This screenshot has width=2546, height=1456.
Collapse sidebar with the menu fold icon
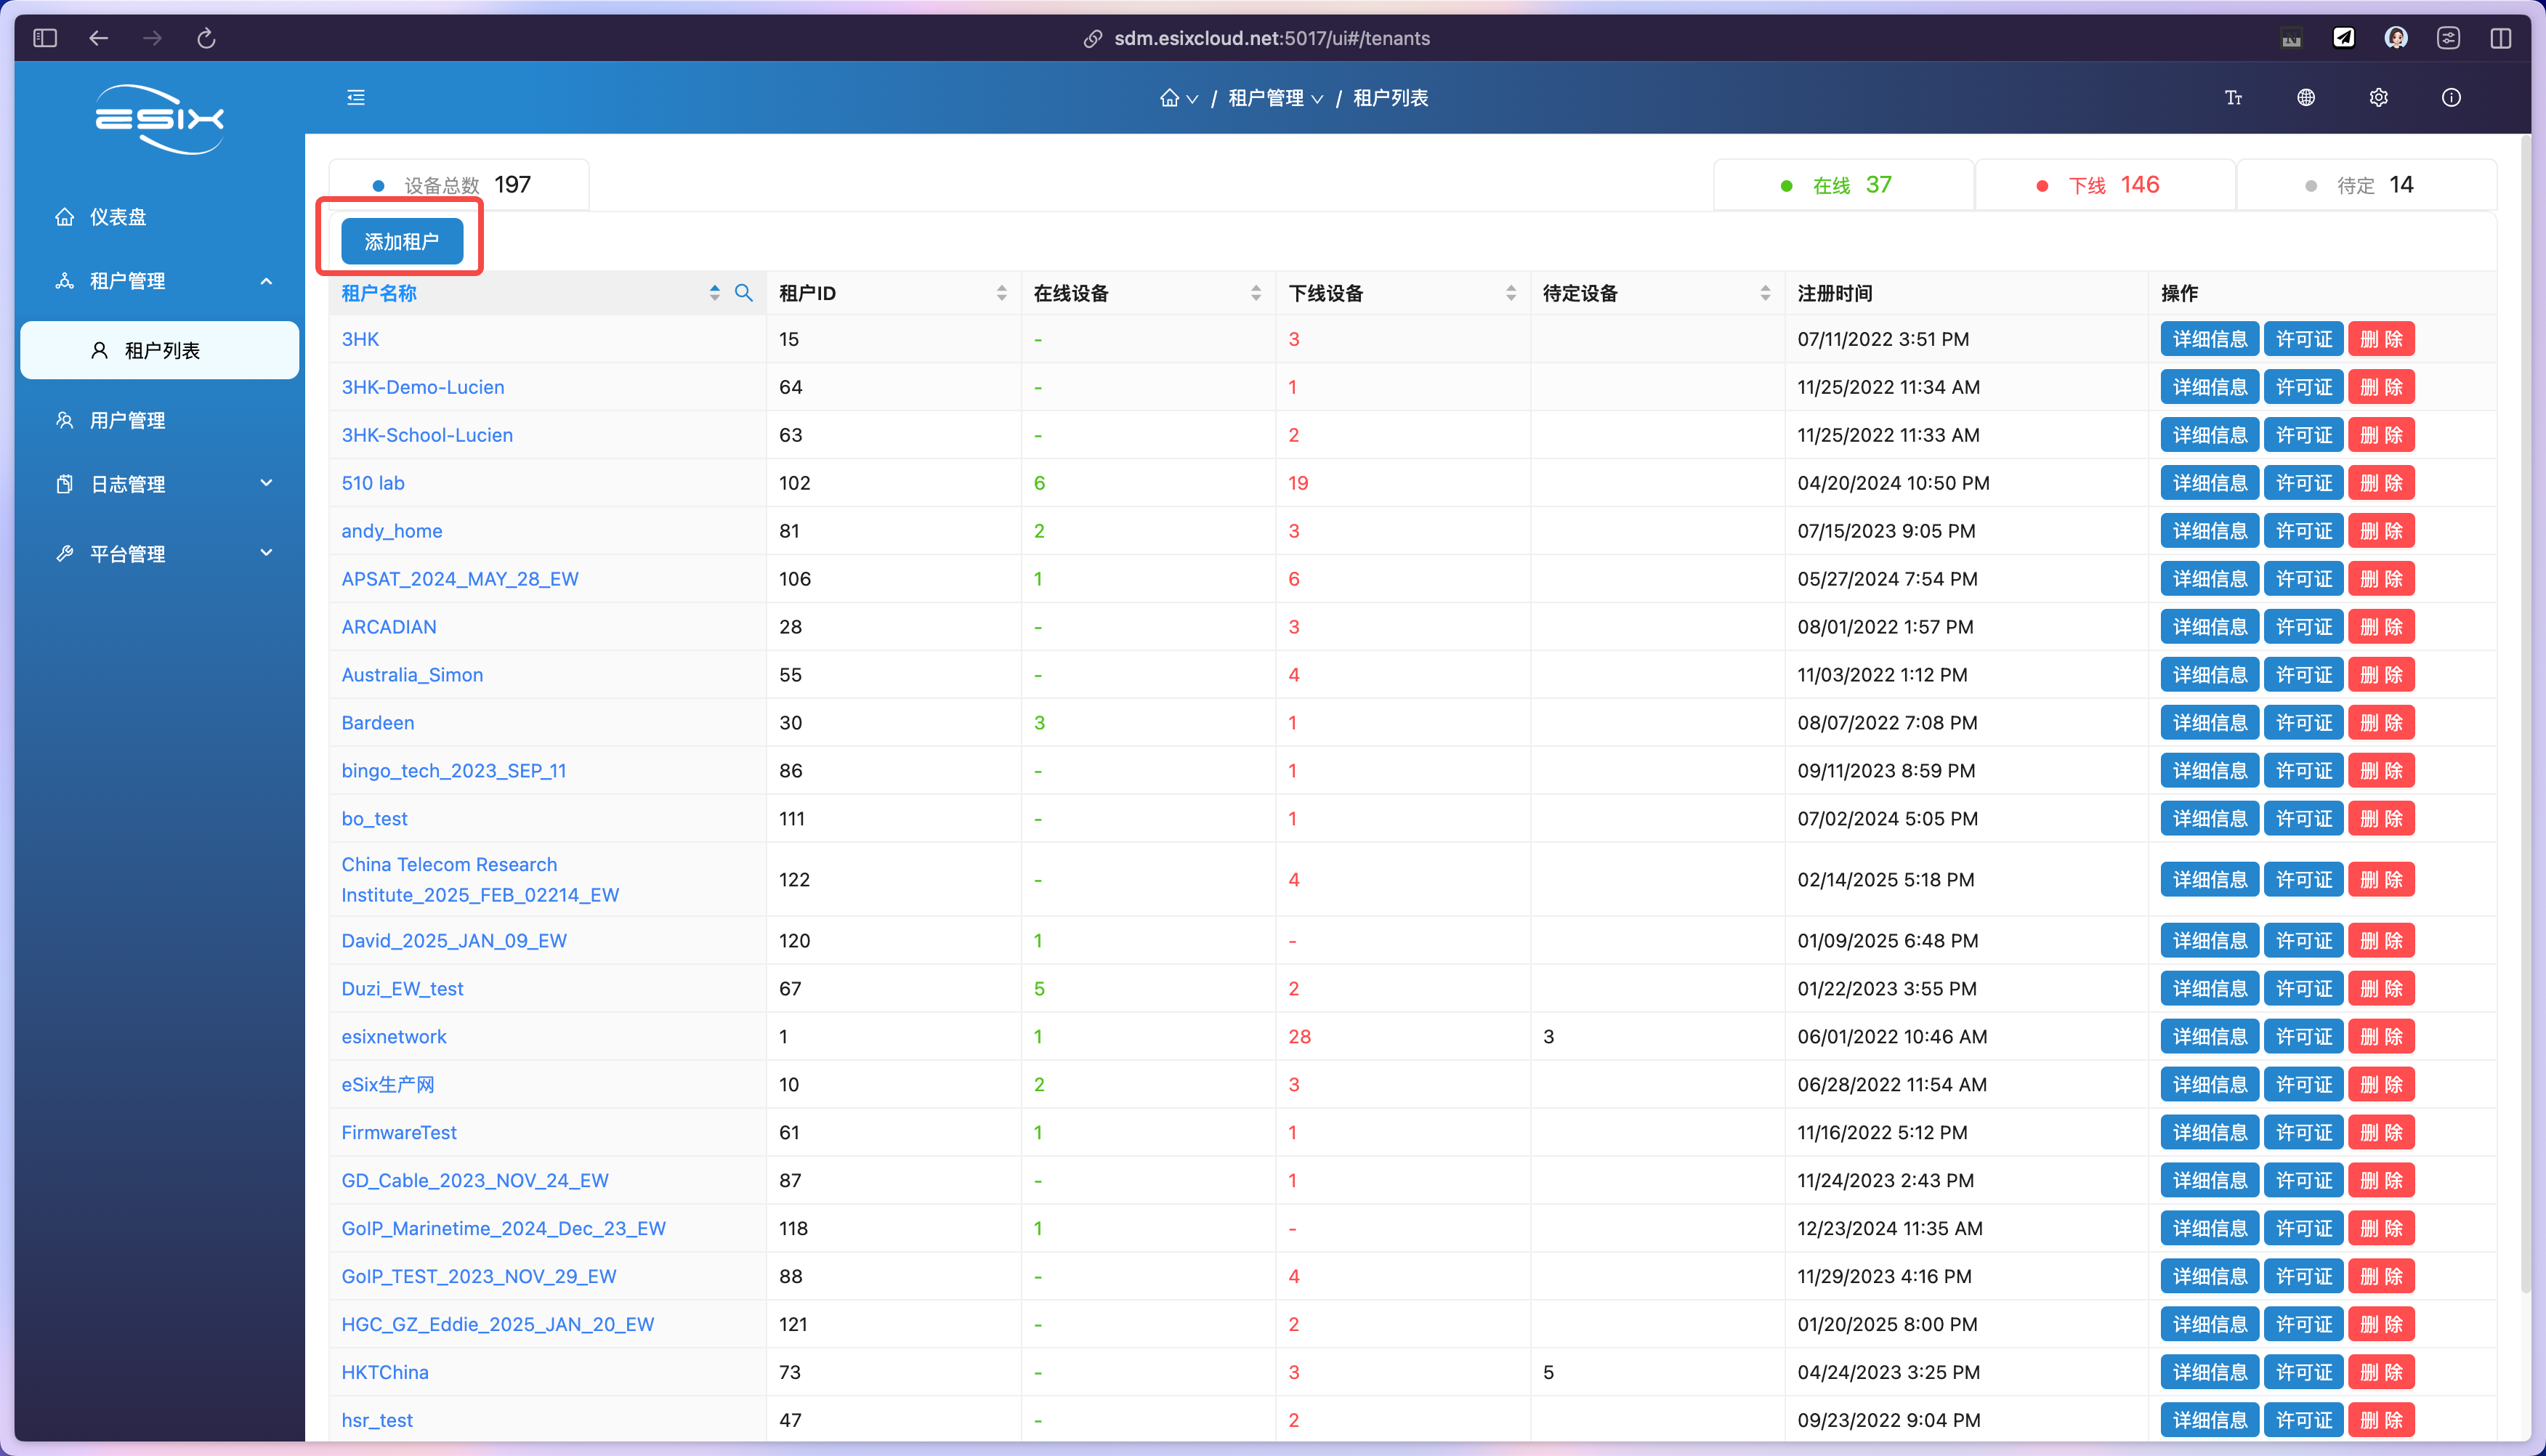point(356,98)
